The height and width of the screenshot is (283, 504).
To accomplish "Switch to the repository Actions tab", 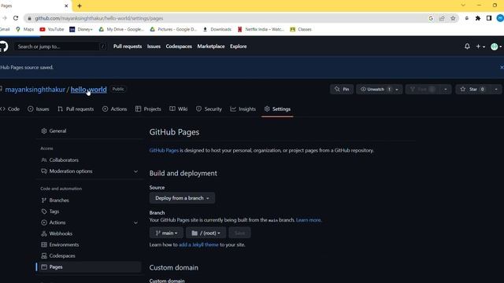I will click(x=115, y=109).
